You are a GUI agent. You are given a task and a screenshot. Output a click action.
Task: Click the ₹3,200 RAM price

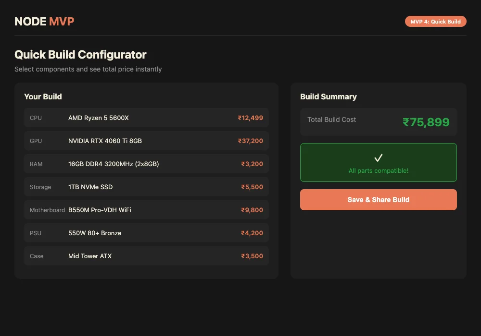(x=252, y=164)
